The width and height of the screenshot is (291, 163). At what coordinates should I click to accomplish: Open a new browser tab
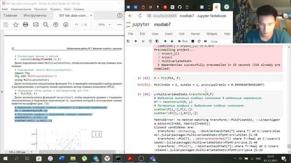[x=226, y=7]
